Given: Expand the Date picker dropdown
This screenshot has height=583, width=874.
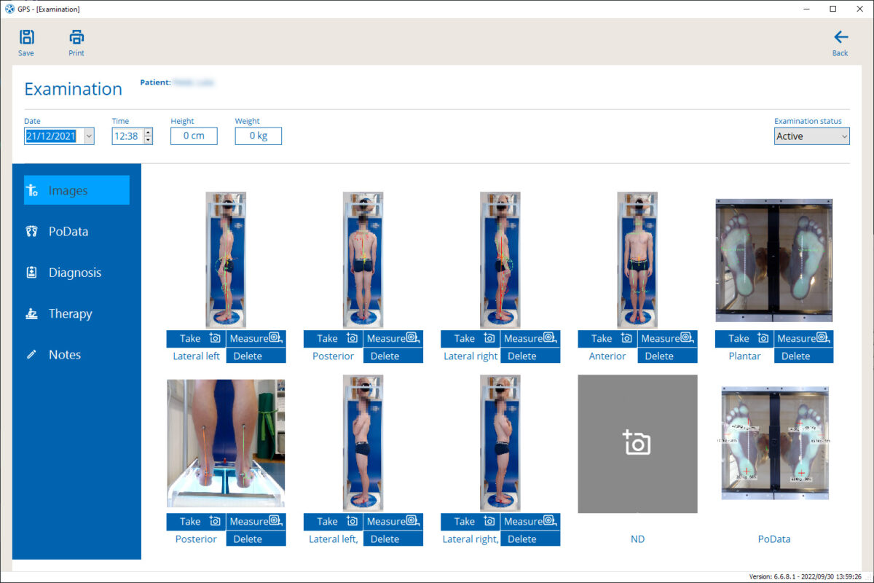Looking at the screenshot, I should (x=89, y=136).
